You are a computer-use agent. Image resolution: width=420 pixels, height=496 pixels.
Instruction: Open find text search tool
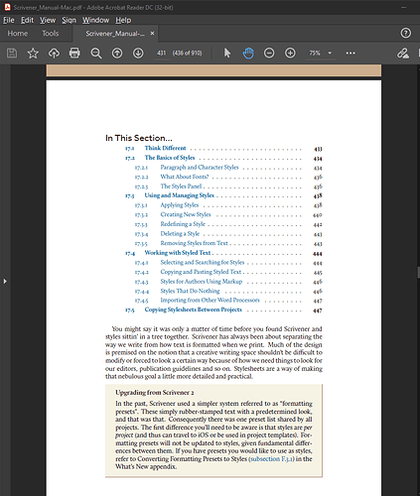(x=96, y=53)
